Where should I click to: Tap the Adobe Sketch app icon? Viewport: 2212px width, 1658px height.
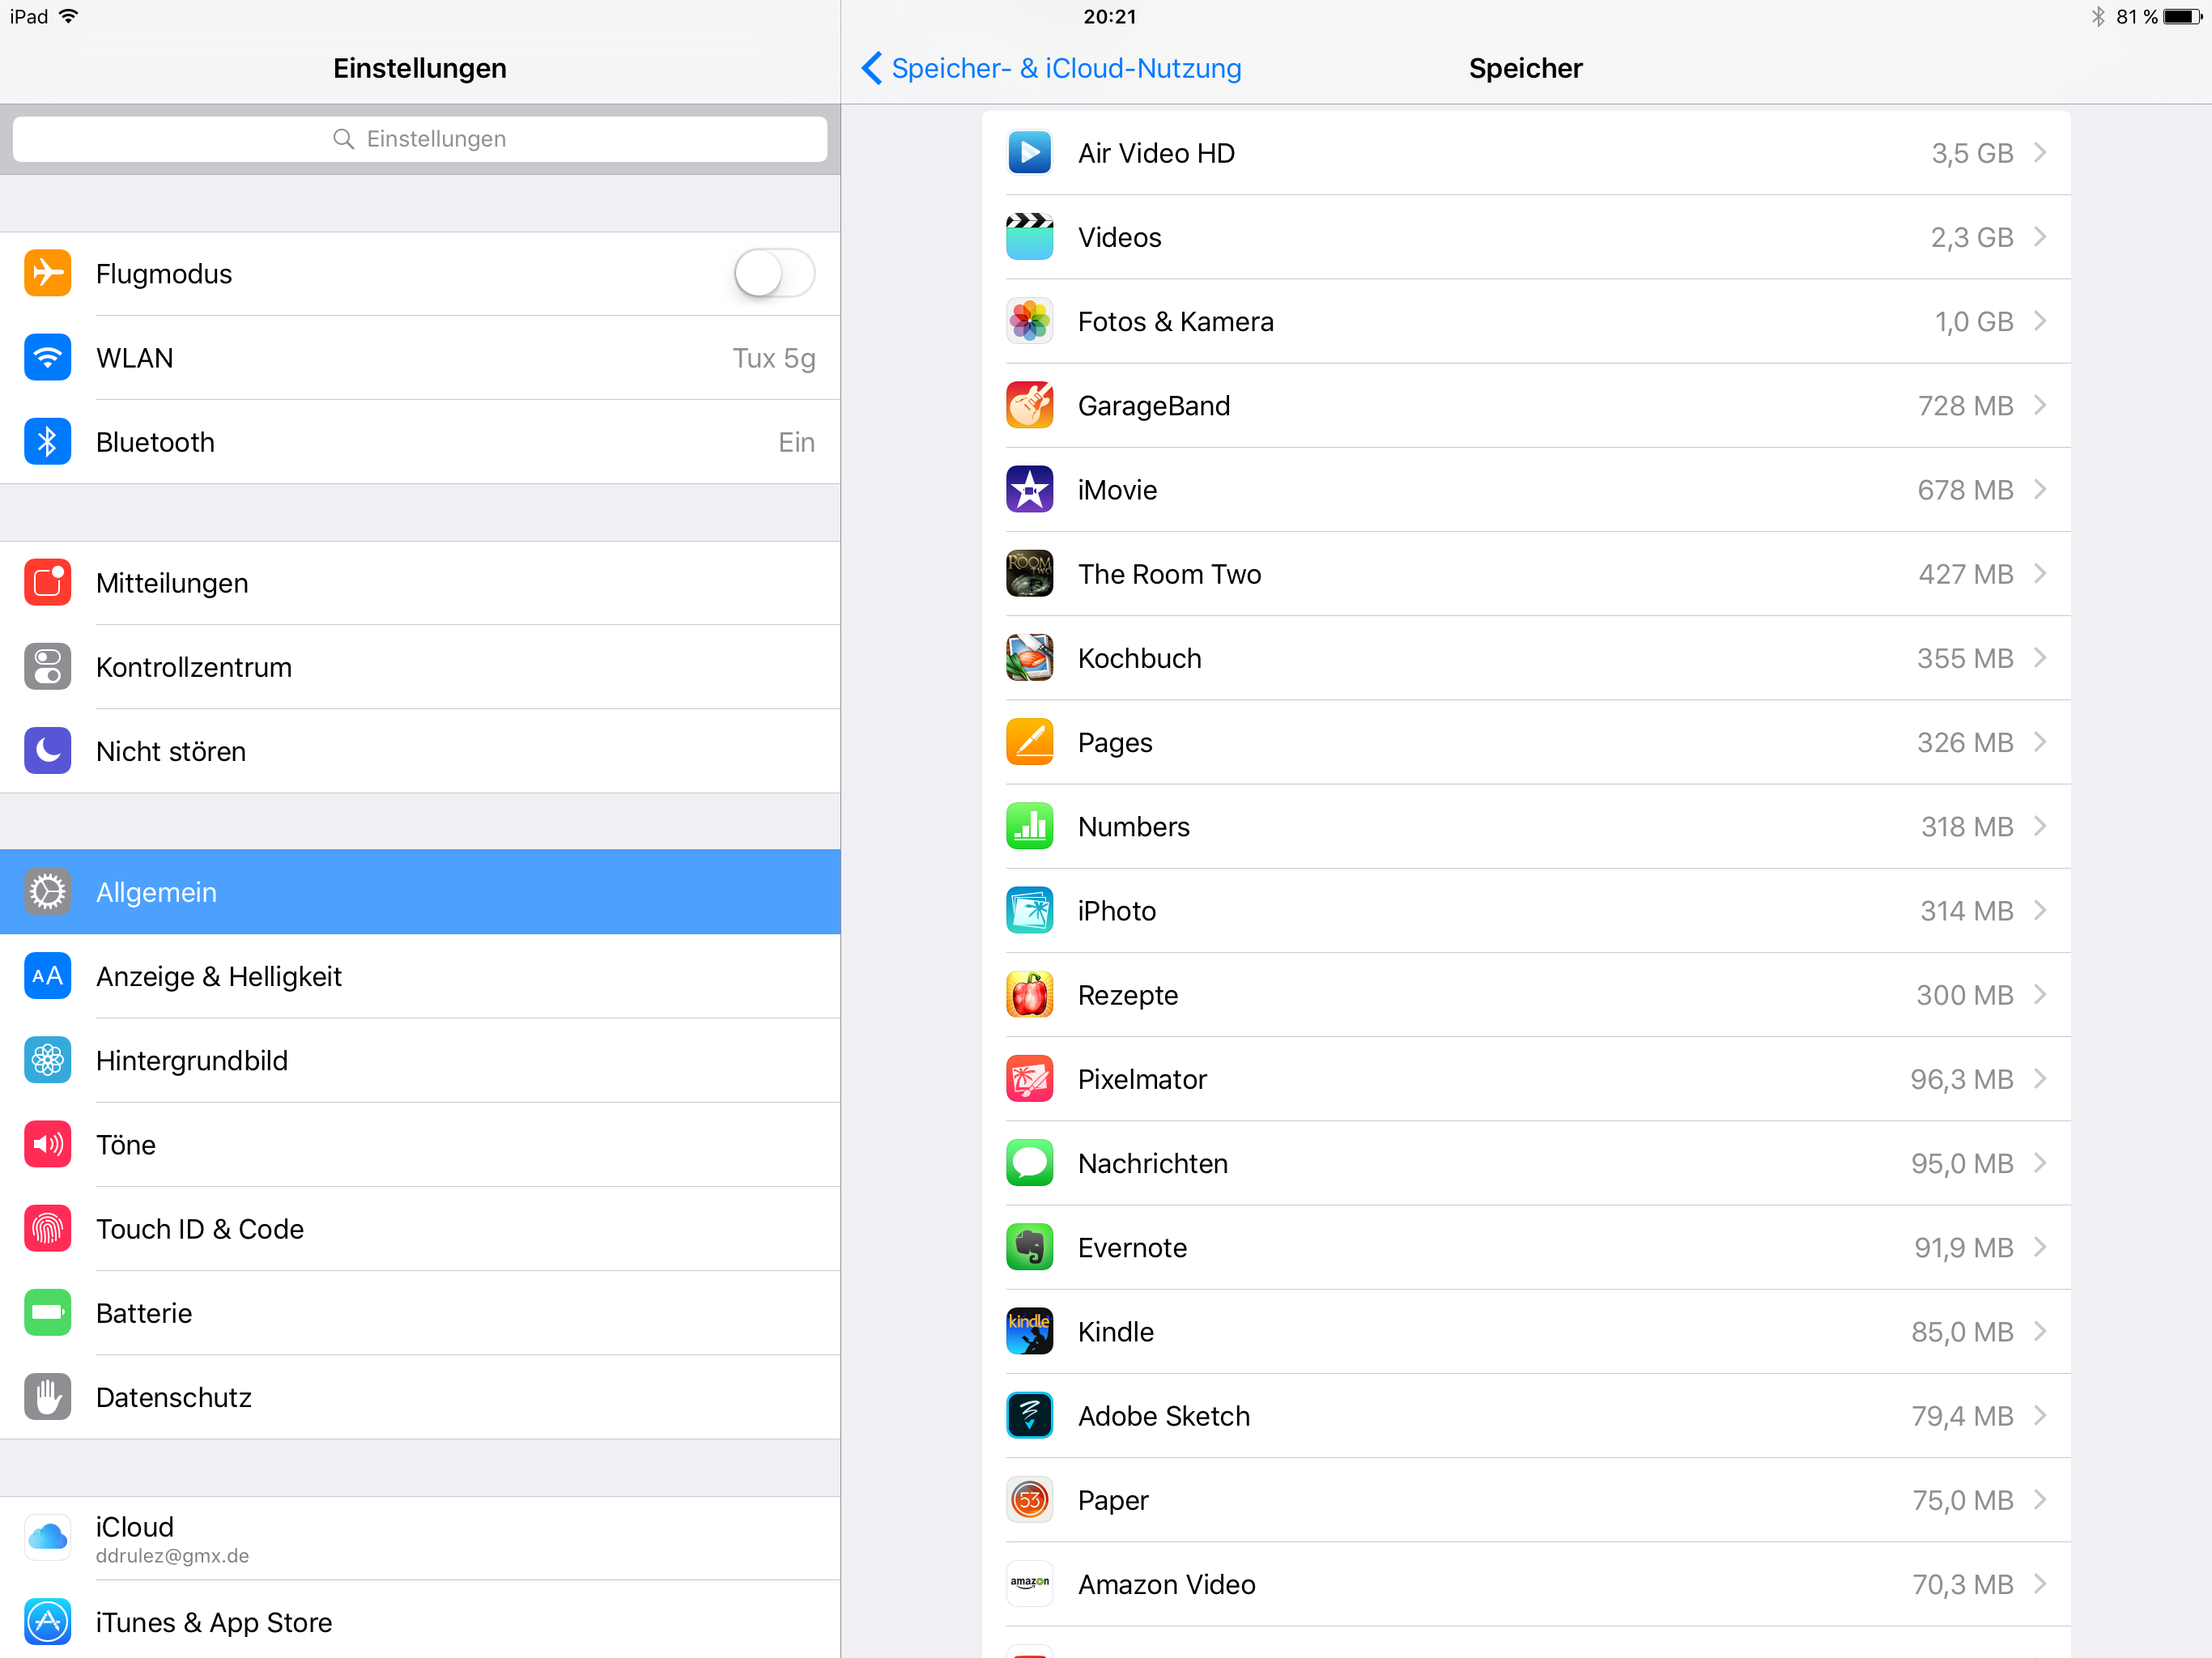point(1029,1416)
